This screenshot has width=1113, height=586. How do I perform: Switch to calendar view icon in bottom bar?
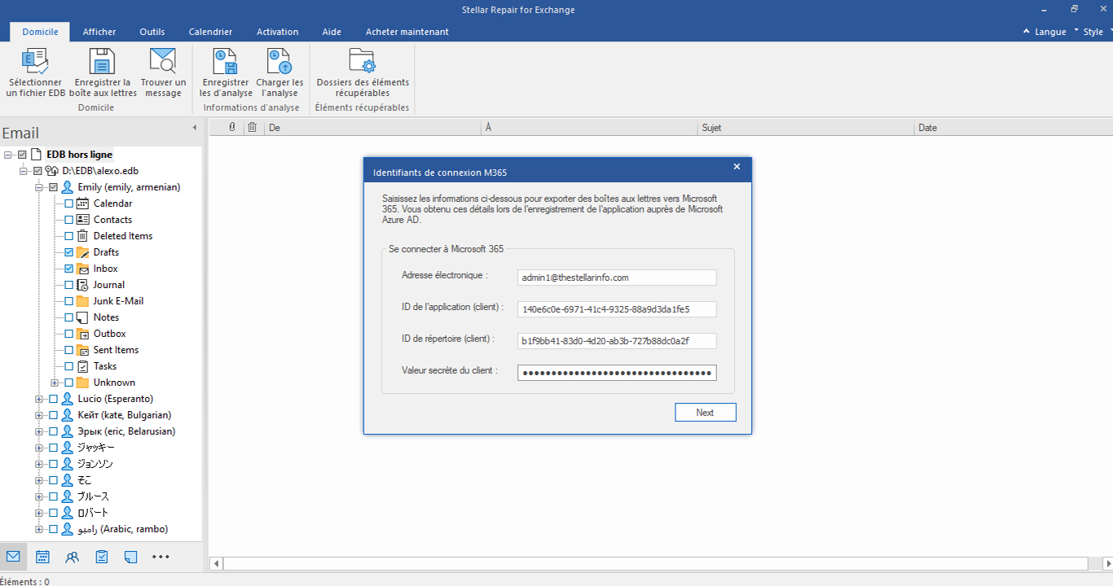(42, 557)
